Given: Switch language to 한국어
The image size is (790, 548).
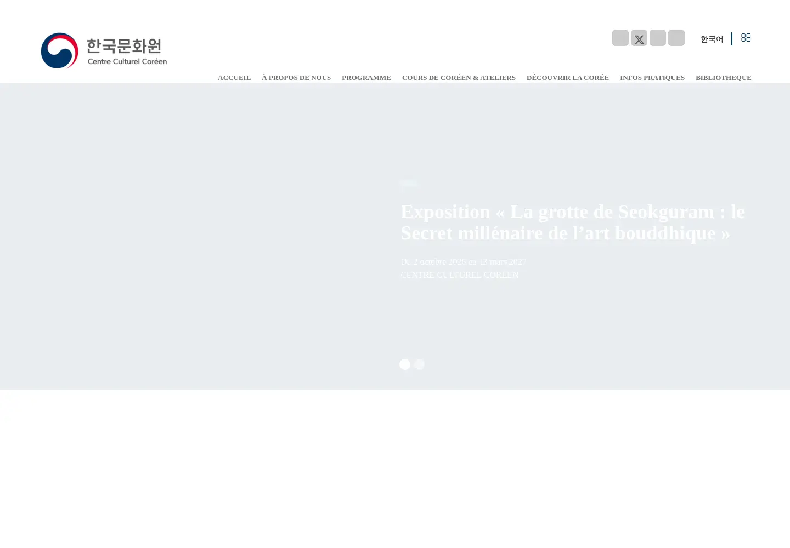Looking at the screenshot, I should click(712, 39).
